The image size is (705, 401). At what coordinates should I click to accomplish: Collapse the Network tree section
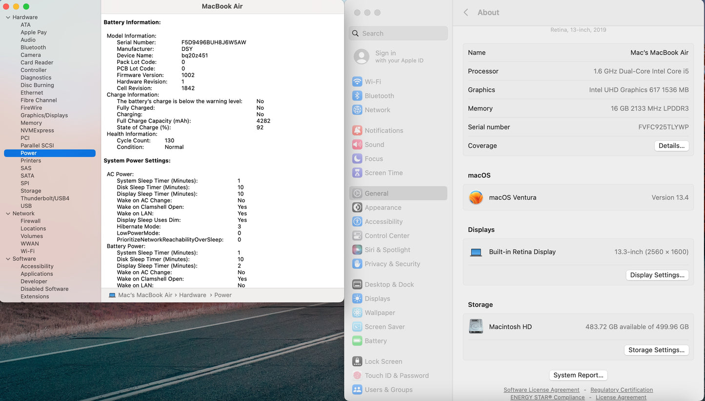pyautogui.click(x=8, y=214)
